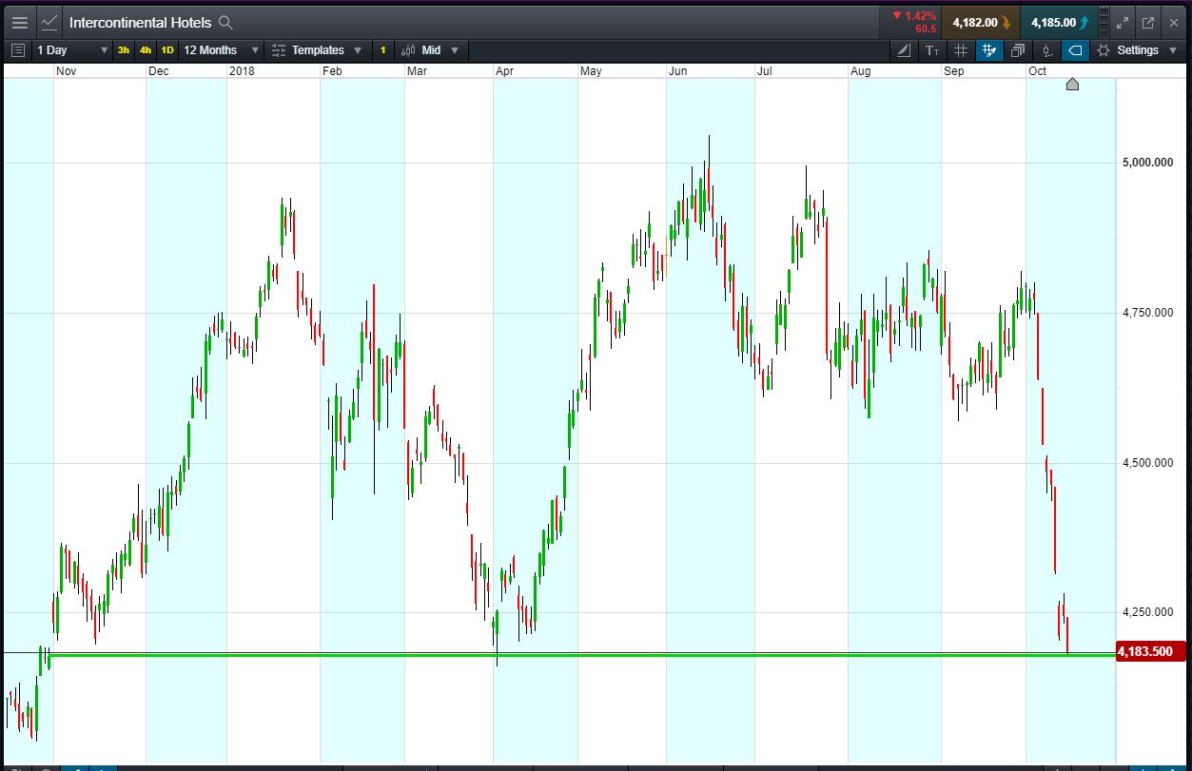Select the green horizontal support line
This screenshot has height=771, width=1192.
click(x=580, y=655)
